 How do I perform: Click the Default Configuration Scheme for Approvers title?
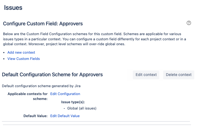pyautogui.click(x=52, y=74)
